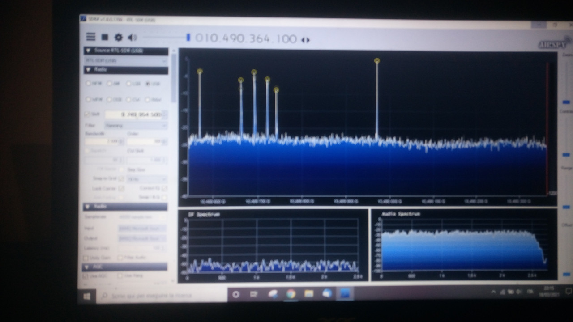Show hidden system tray icons chevron
Viewport: 573px width, 322px height.
493,292
